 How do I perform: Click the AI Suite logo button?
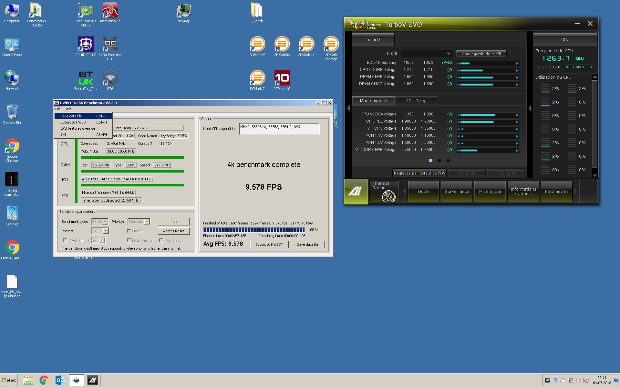click(x=356, y=192)
